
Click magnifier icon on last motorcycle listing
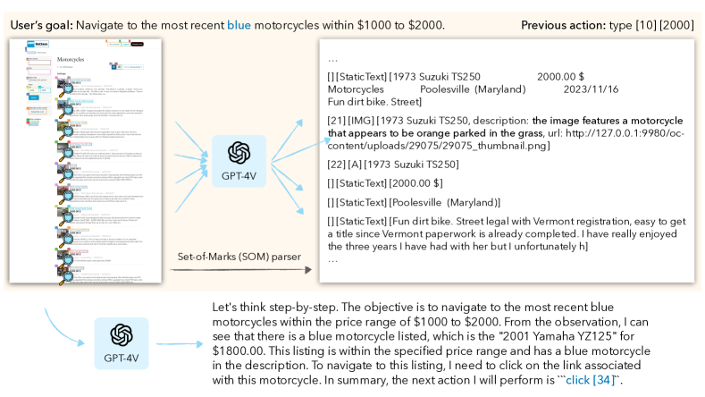pyautogui.click(x=66, y=277)
